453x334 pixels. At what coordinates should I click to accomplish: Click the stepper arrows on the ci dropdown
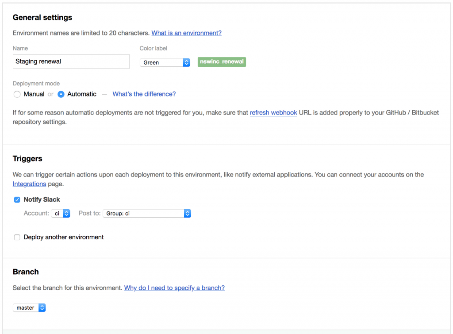[67, 213]
